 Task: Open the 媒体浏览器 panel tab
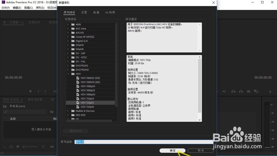tap(35, 99)
